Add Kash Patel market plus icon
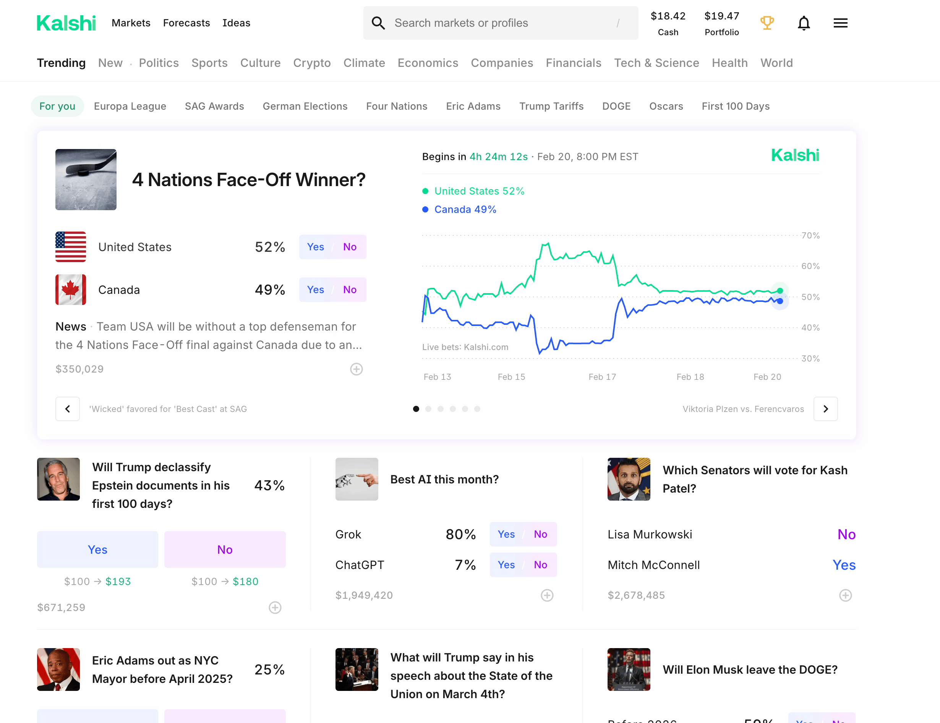Image resolution: width=940 pixels, height=723 pixels. coord(845,596)
